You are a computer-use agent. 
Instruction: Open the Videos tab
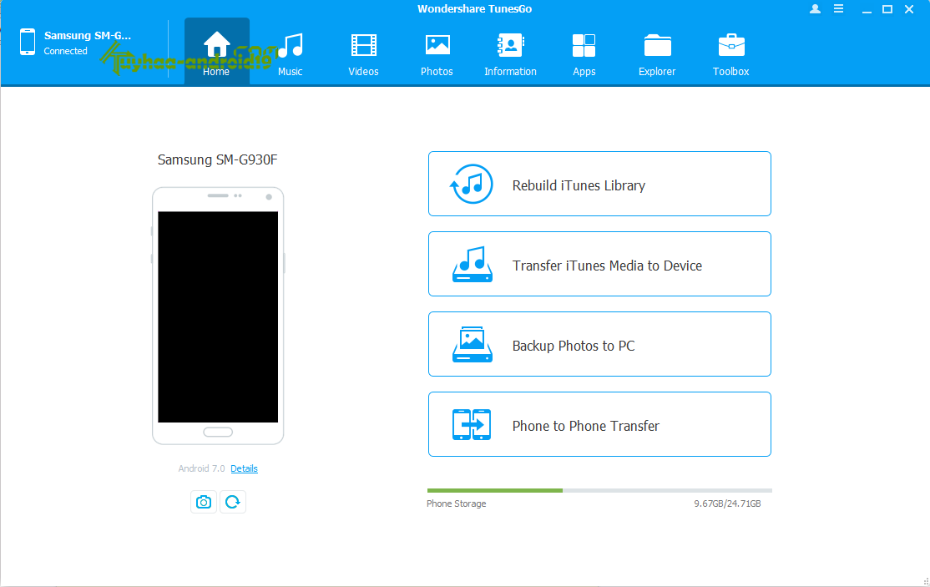pyautogui.click(x=364, y=54)
